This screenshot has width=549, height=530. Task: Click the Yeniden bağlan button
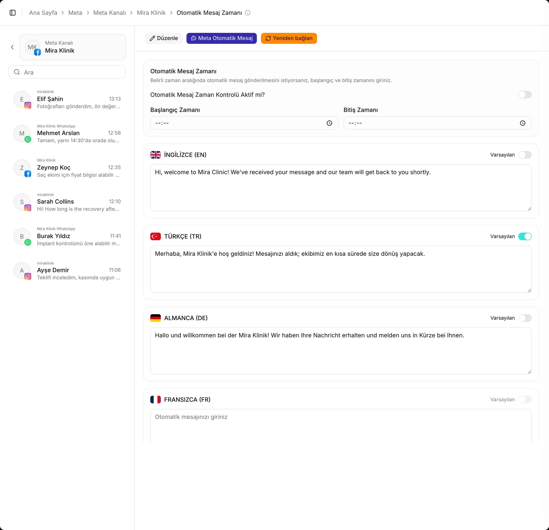coord(289,38)
